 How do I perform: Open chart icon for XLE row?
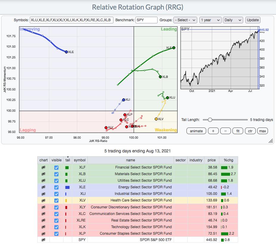(43, 187)
